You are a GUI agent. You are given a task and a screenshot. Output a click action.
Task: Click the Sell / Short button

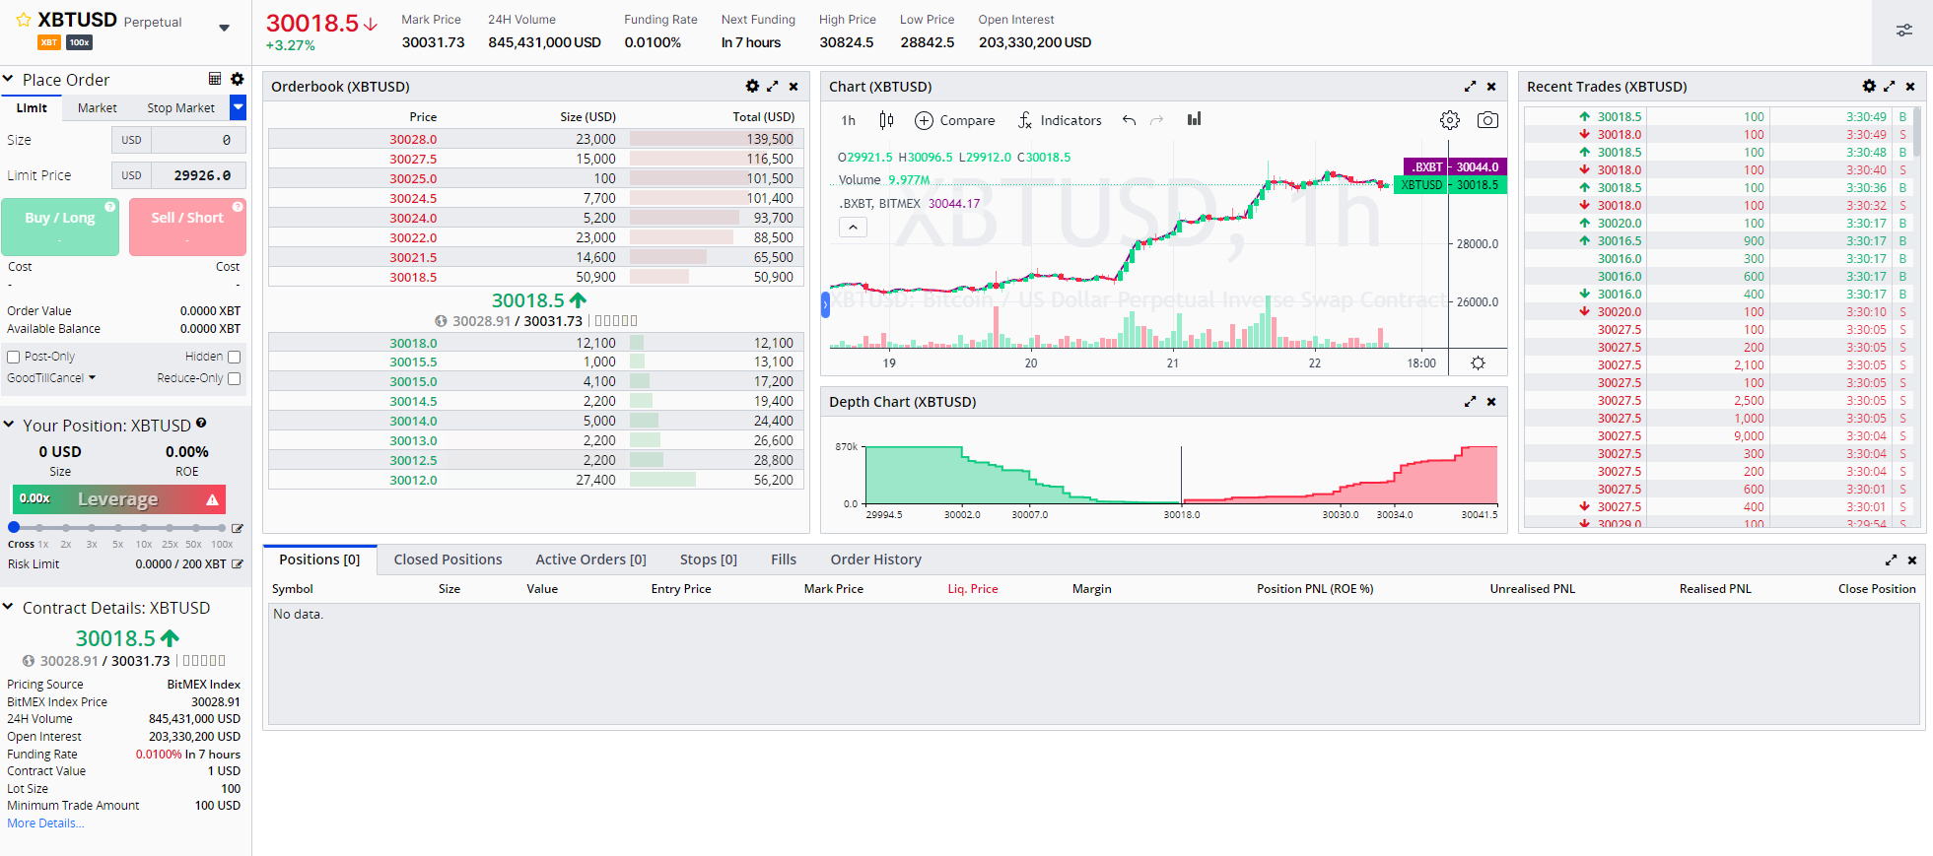(187, 228)
